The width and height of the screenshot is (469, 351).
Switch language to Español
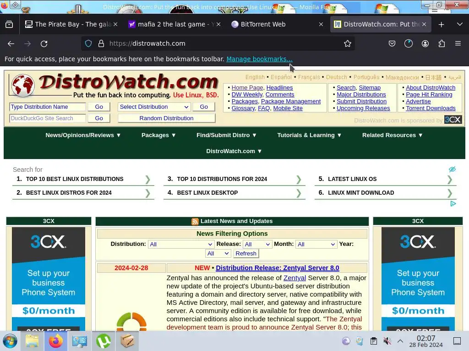(x=281, y=77)
